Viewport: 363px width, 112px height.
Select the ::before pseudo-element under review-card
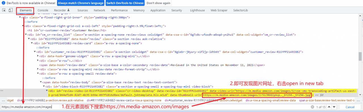pyautogui.click(x=43, y=48)
